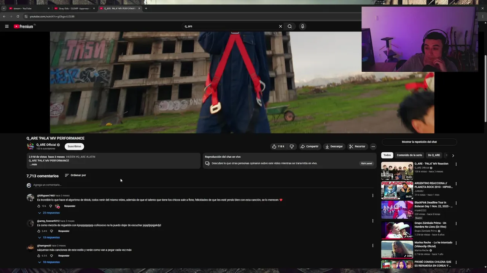Viewport: 487px width, 273px height.
Task: Open a new browser tab with plus
Action: coord(146,8)
